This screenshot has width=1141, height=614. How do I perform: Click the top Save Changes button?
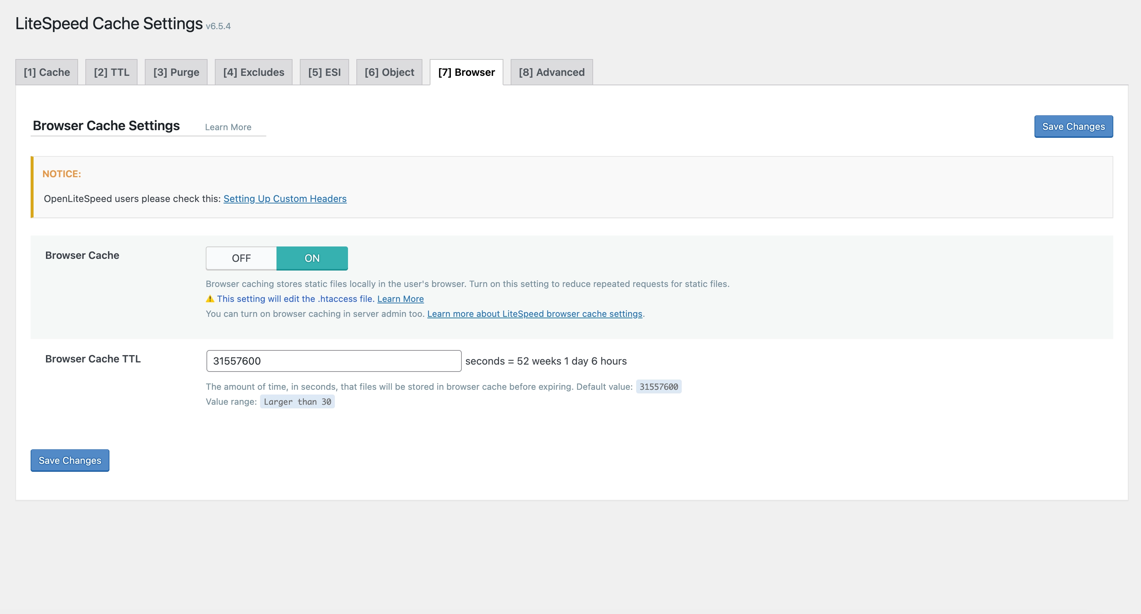tap(1073, 127)
